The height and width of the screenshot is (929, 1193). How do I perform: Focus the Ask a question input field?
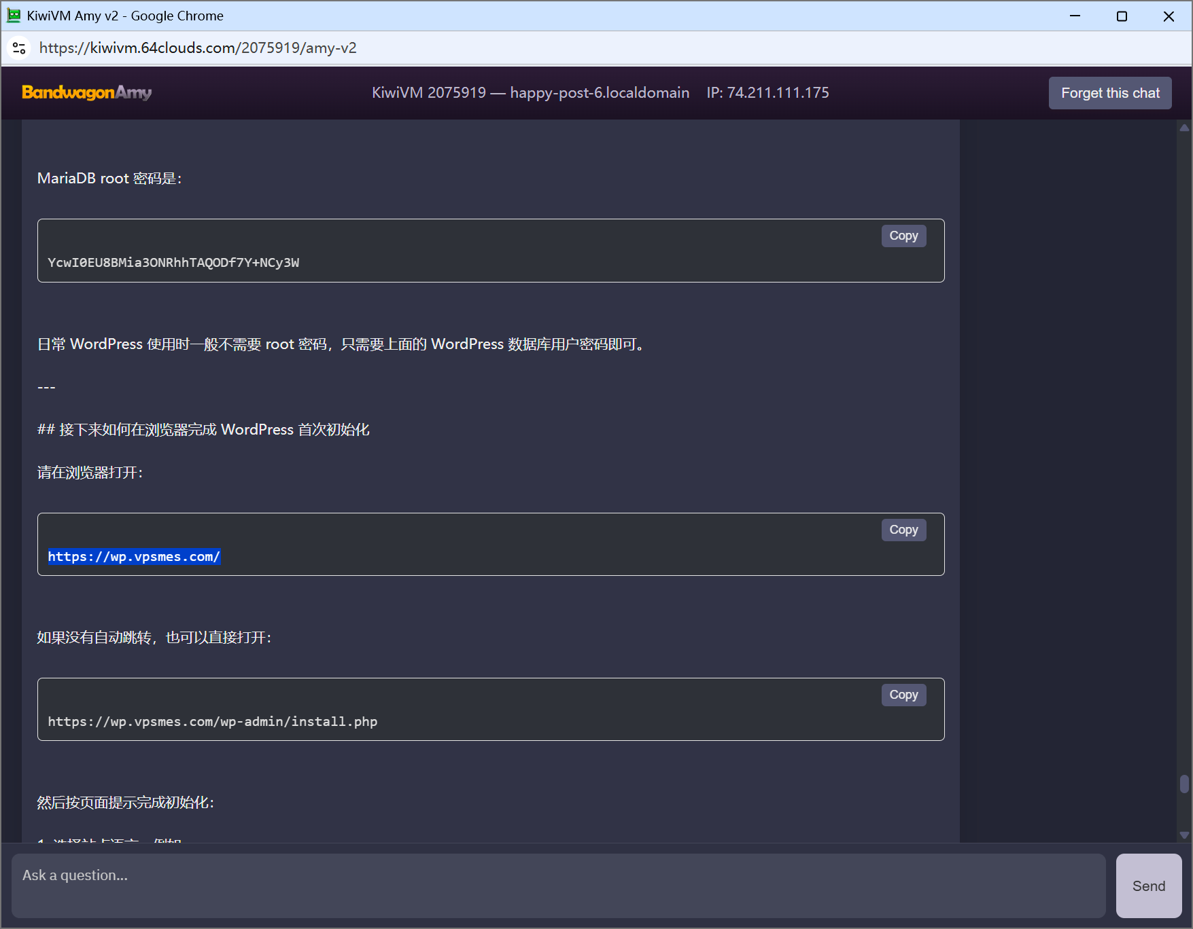559,886
